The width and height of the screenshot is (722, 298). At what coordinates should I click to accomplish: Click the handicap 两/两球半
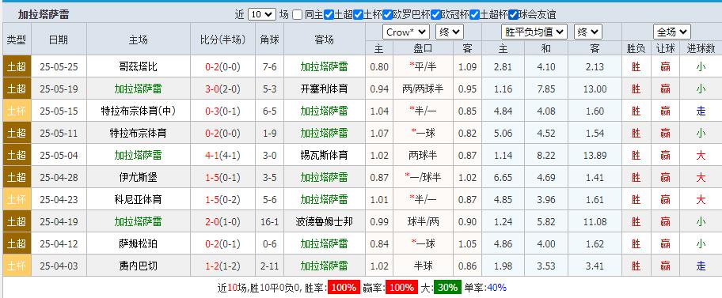click(x=423, y=89)
